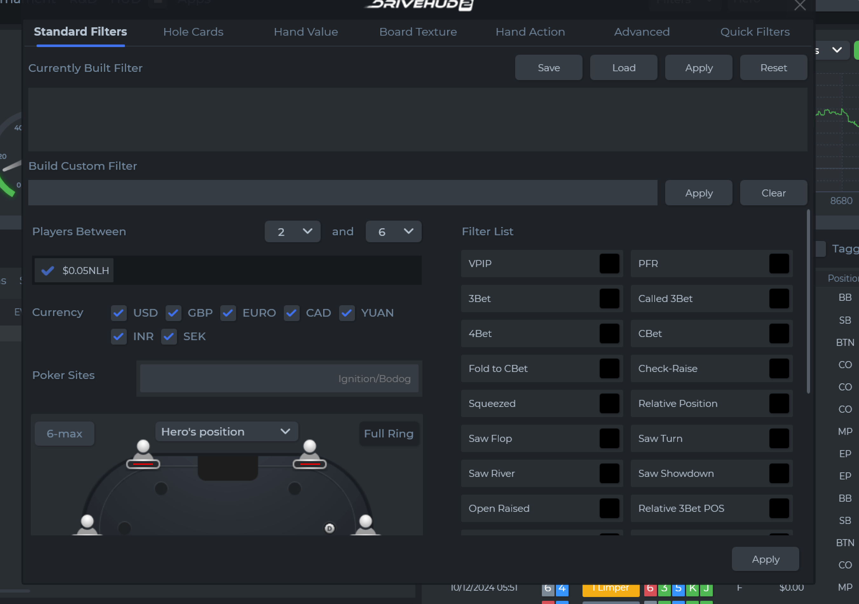This screenshot has height=604, width=859.
Task: Open the maximum players dropdown showing 6
Action: [393, 232]
